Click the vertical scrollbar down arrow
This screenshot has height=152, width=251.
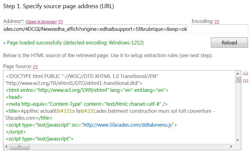[238, 140]
